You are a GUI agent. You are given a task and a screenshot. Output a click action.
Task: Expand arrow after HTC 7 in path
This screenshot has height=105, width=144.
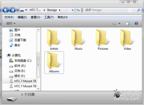click(44, 10)
